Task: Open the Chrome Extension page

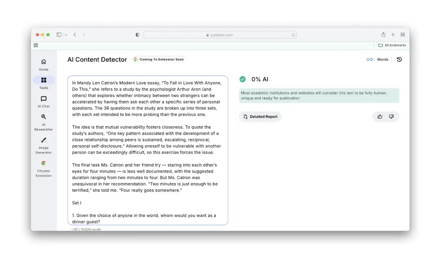Action: 44,169
